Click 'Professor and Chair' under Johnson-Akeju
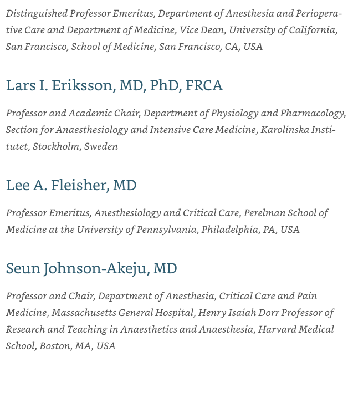 (50, 297)
